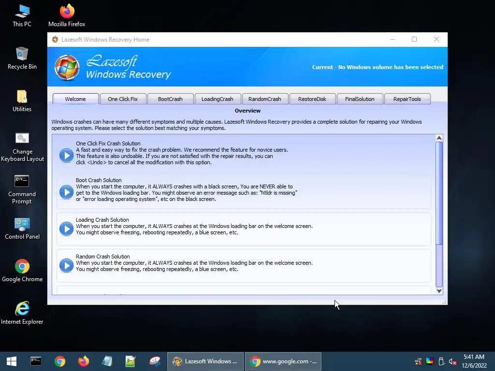495x371 pixels.
Task: Switch to Lazesoft Windows taskbar button
Action: click(205, 361)
